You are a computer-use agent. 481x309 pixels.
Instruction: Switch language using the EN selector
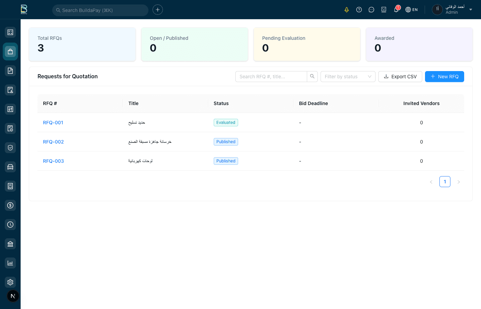point(412,10)
